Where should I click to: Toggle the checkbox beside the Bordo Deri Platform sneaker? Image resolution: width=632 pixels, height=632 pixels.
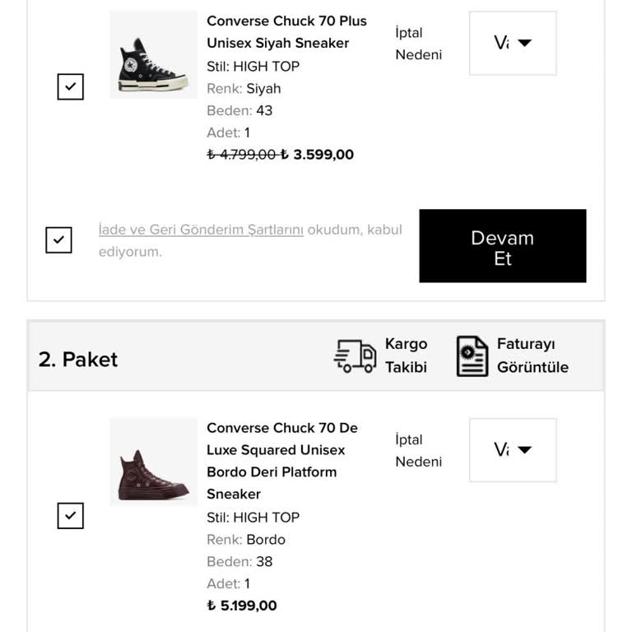click(x=71, y=516)
